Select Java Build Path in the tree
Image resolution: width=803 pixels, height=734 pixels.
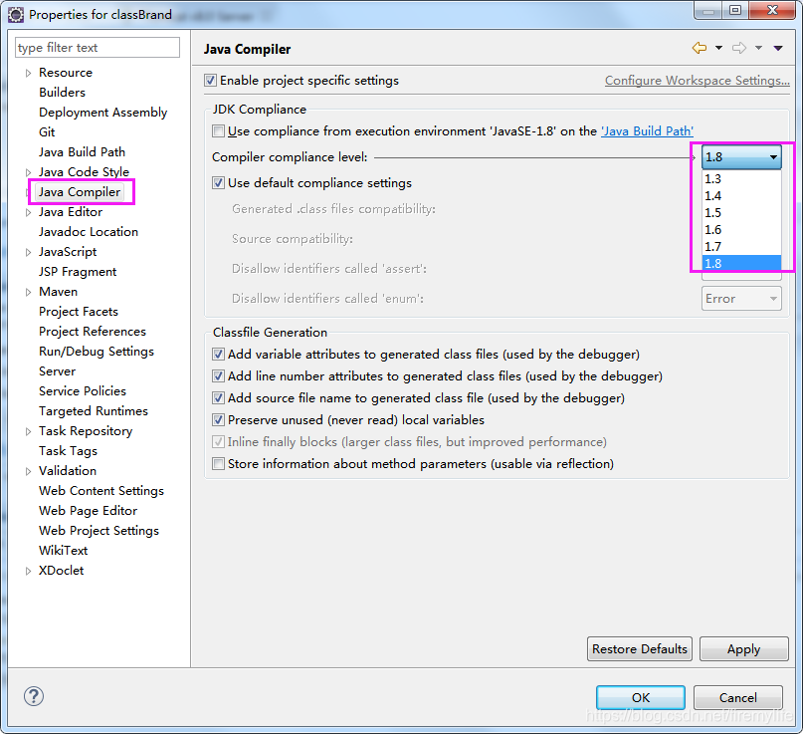pos(82,152)
